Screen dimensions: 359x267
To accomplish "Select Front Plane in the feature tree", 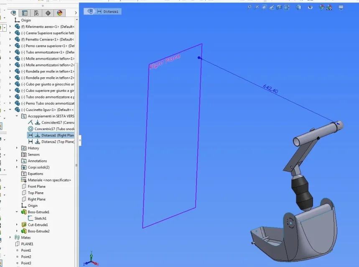I will click(36, 186).
